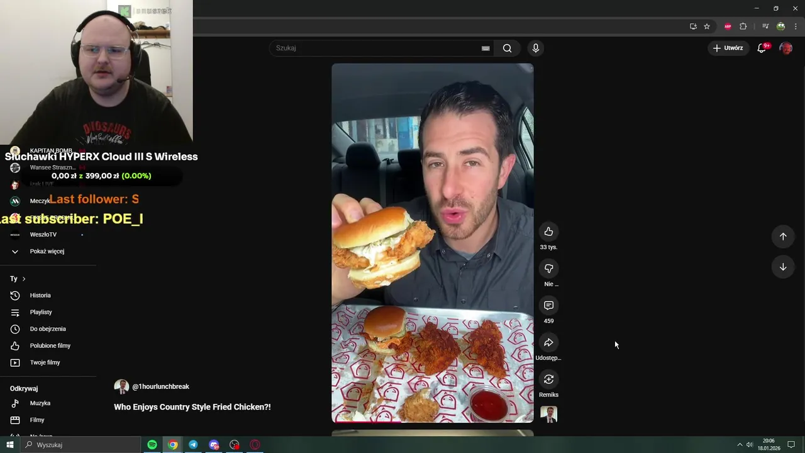This screenshot has height=453, width=805.
Task: Open Opera GX from the taskbar
Action: [x=255, y=445]
